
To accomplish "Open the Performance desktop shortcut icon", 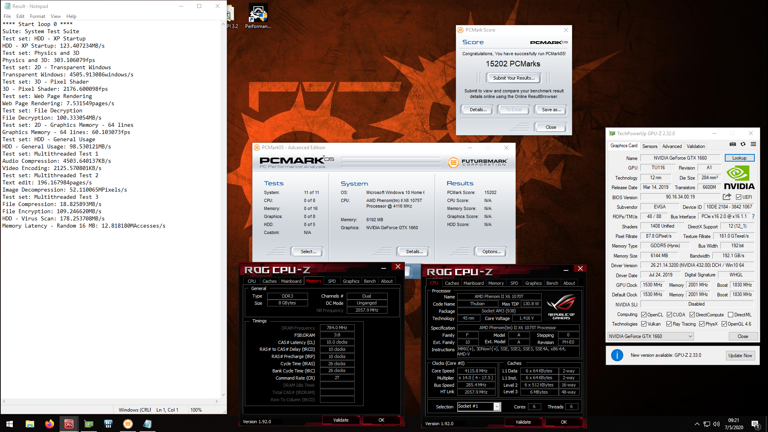I will [258, 16].
